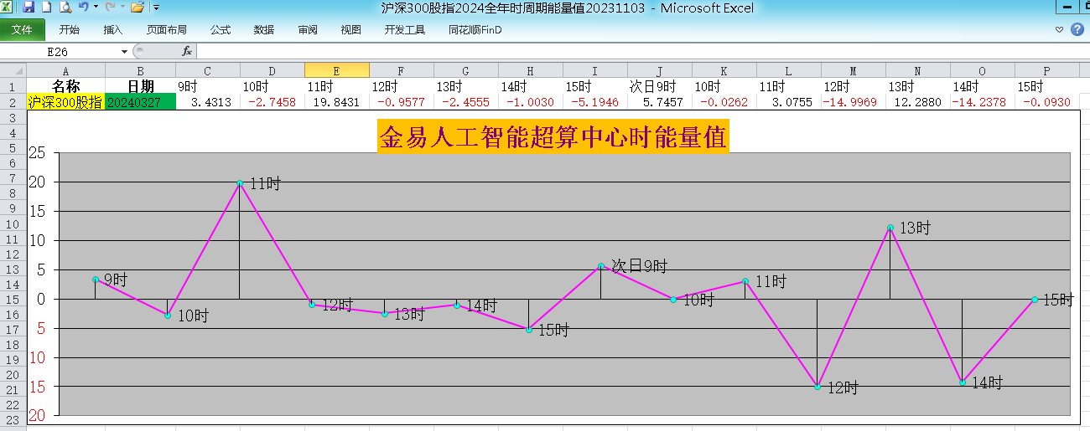The height and width of the screenshot is (431, 1090).
Task: Select cell with value 3.4313
Action: 208,102
